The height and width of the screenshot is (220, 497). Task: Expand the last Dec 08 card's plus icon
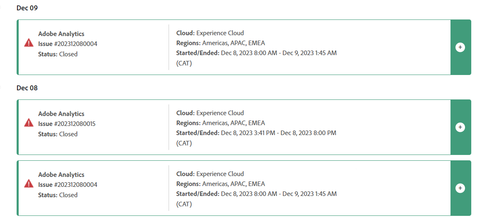460,189
